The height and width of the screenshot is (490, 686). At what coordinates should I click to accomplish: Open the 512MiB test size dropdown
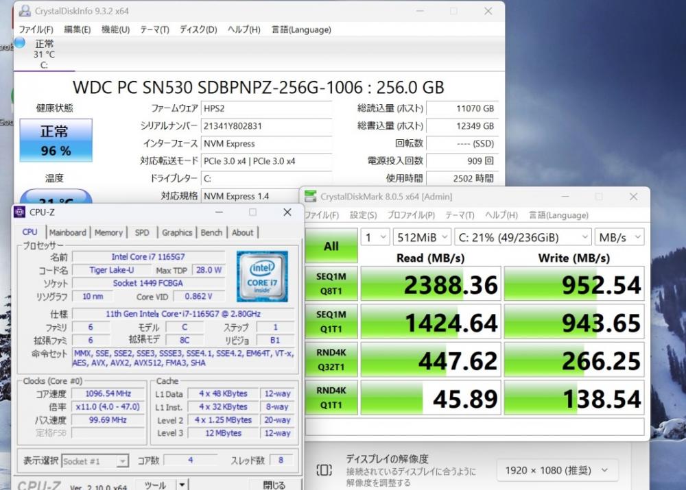422,237
